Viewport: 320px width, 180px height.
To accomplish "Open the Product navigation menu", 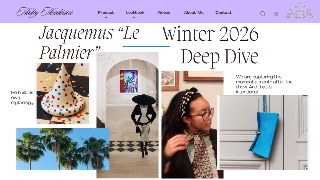I will pyautogui.click(x=106, y=12).
